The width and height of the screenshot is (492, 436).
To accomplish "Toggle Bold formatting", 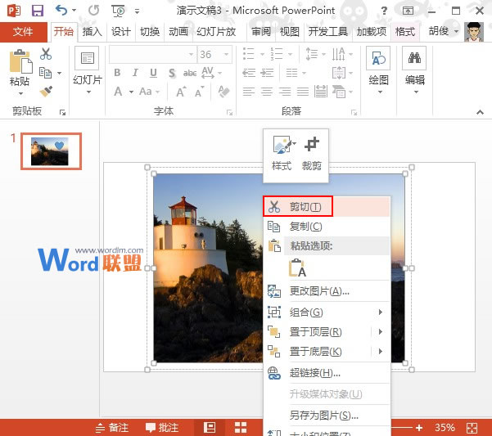I will tap(117, 73).
